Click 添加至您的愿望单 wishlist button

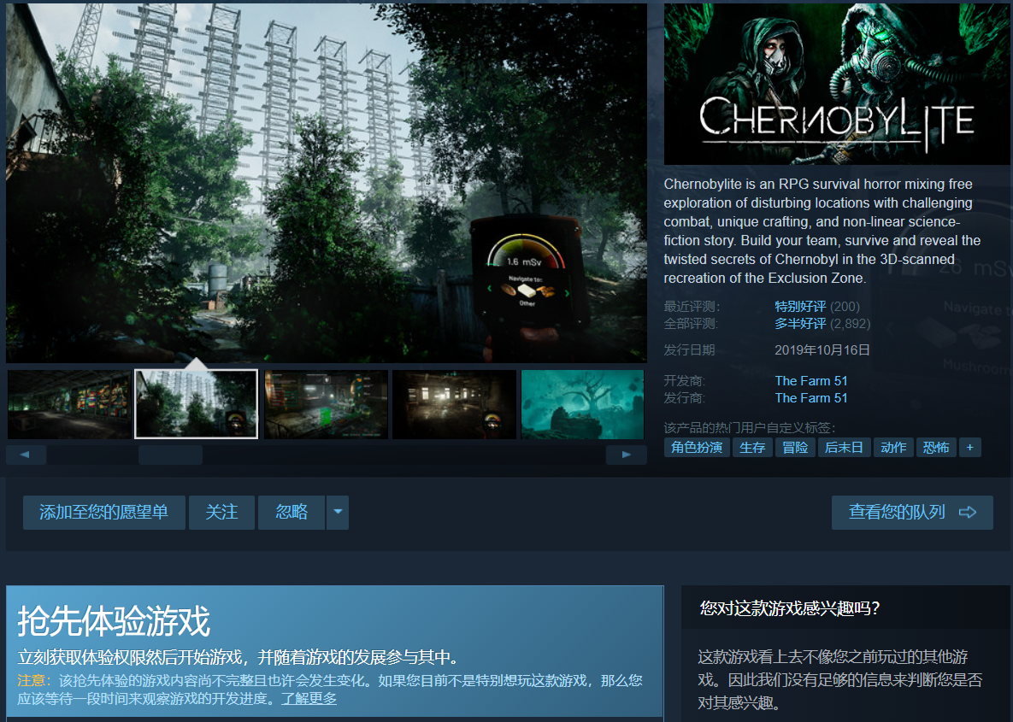(104, 512)
